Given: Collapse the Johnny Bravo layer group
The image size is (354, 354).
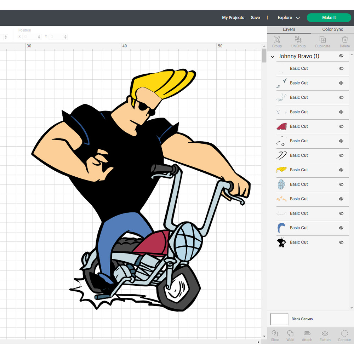Looking at the screenshot, I should click(x=272, y=56).
